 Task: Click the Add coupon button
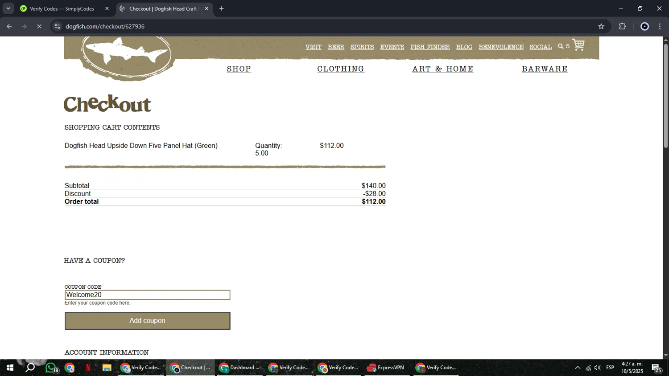pyautogui.click(x=148, y=321)
